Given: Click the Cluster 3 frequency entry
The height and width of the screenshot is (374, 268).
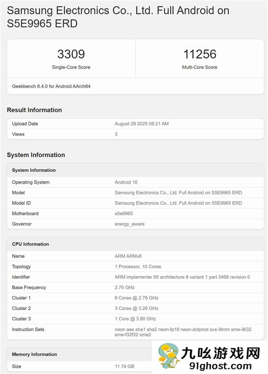Looking at the screenshot, I should [133, 319].
